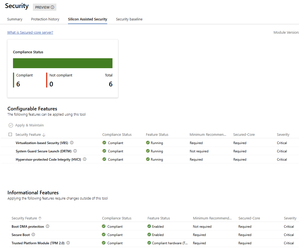Viewport: 299px width, 252px height.
Task: Sort Configurable Features by Severity column
Action: coord(283,135)
